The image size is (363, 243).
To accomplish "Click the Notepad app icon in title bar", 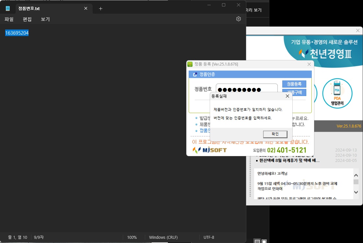I will pos(8,8).
